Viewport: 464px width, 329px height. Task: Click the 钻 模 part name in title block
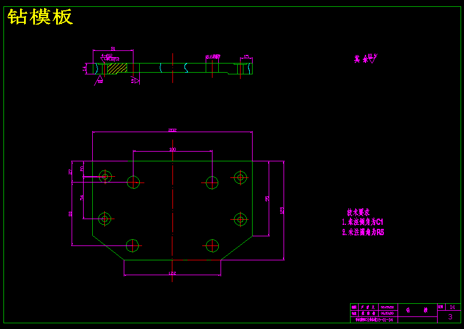tap(417, 310)
